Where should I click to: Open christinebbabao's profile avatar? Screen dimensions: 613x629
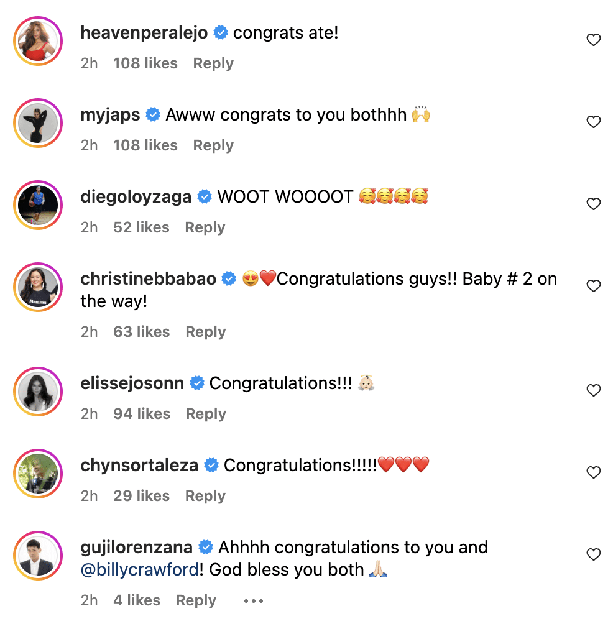pos(39,287)
